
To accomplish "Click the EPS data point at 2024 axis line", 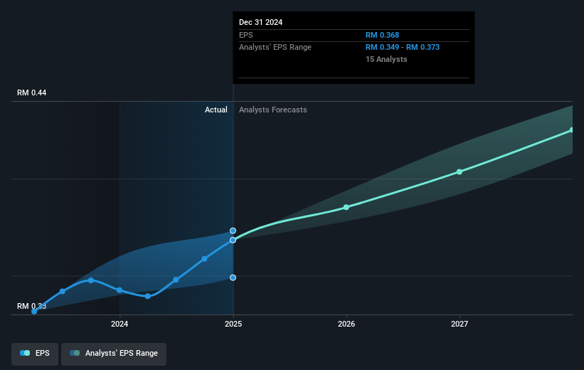I will 120,290.
